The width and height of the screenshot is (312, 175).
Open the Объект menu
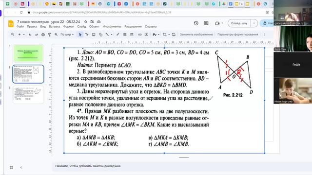click(x=94, y=26)
